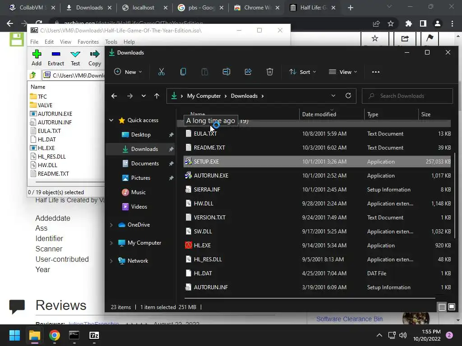462x346 pixels.
Task: Expand the address bar history dropdown
Action: 333,96
